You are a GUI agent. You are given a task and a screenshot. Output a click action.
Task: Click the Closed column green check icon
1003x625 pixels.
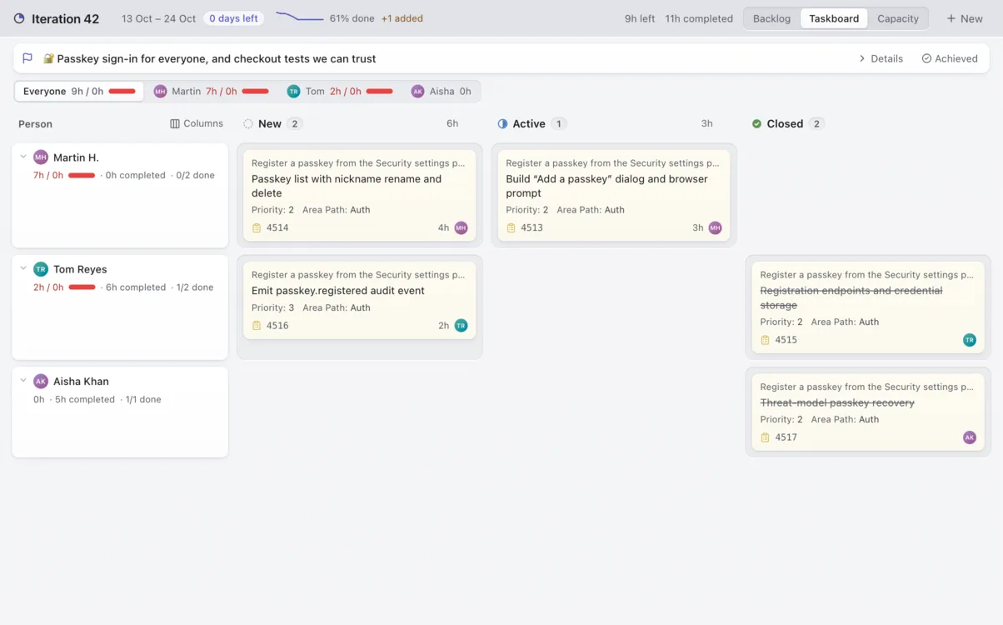pyautogui.click(x=756, y=123)
